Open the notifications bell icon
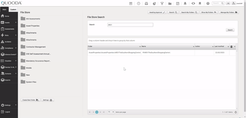This screenshot has height=118, width=246. tap(185, 3)
